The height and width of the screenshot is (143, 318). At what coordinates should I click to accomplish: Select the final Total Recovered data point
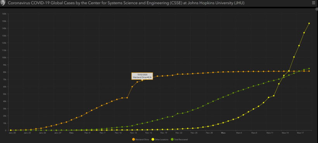click(309, 69)
